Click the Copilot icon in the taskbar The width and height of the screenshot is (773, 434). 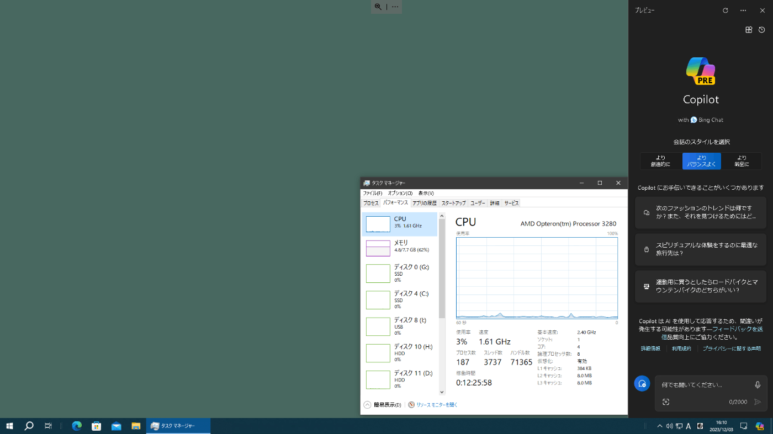[760, 426]
